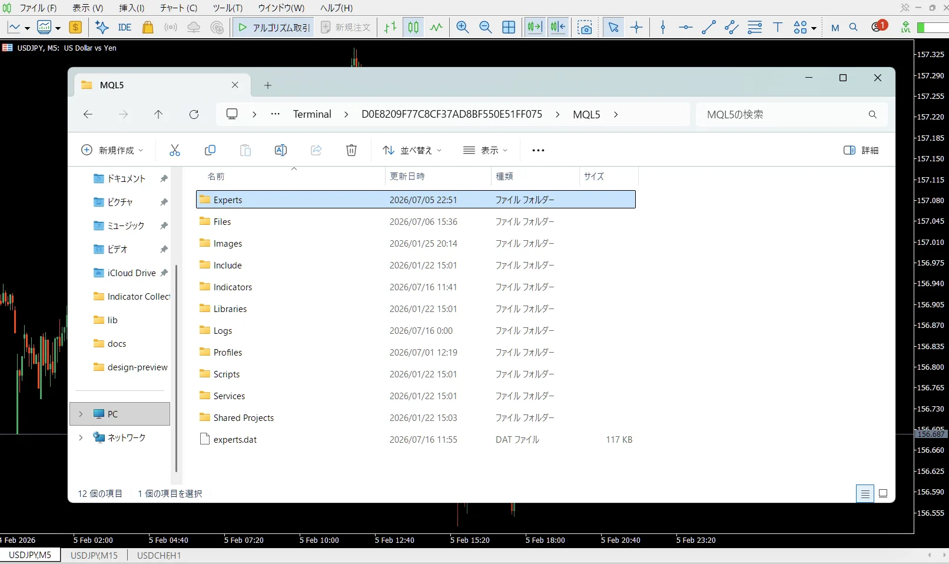The height and width of the screenshot is (564, 949).
Task: Open the 表示 view dropdown in Explorer
Action: (x=486, y=150)
